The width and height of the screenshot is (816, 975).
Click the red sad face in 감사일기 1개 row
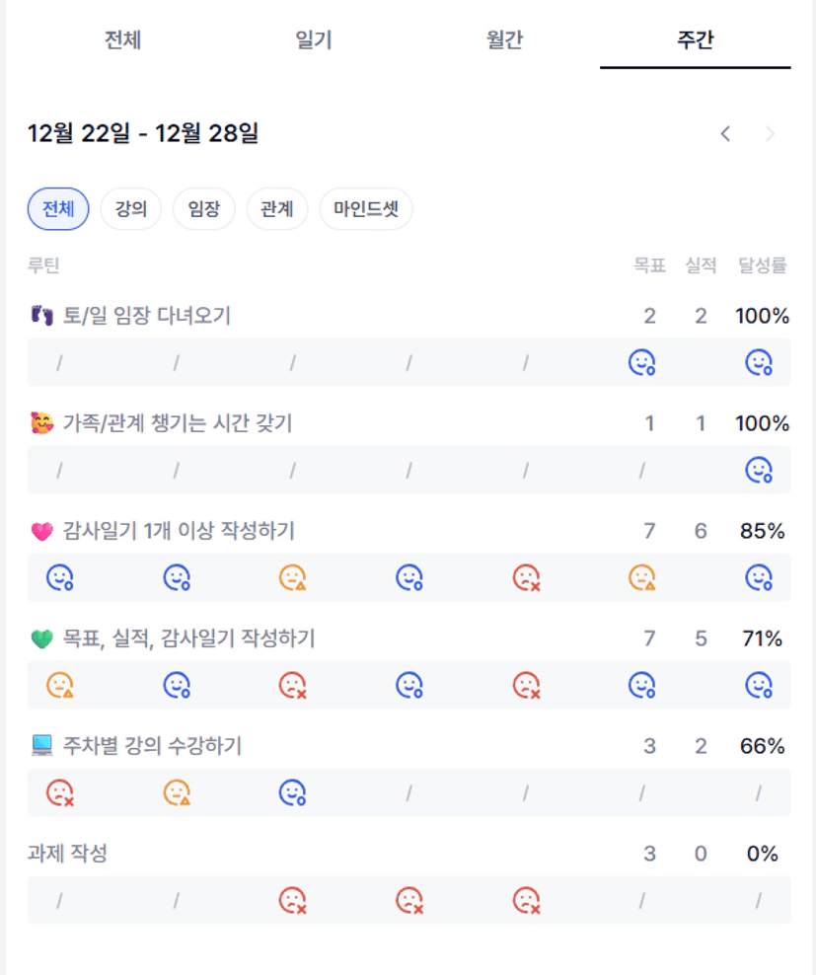(x=526, y=577)
